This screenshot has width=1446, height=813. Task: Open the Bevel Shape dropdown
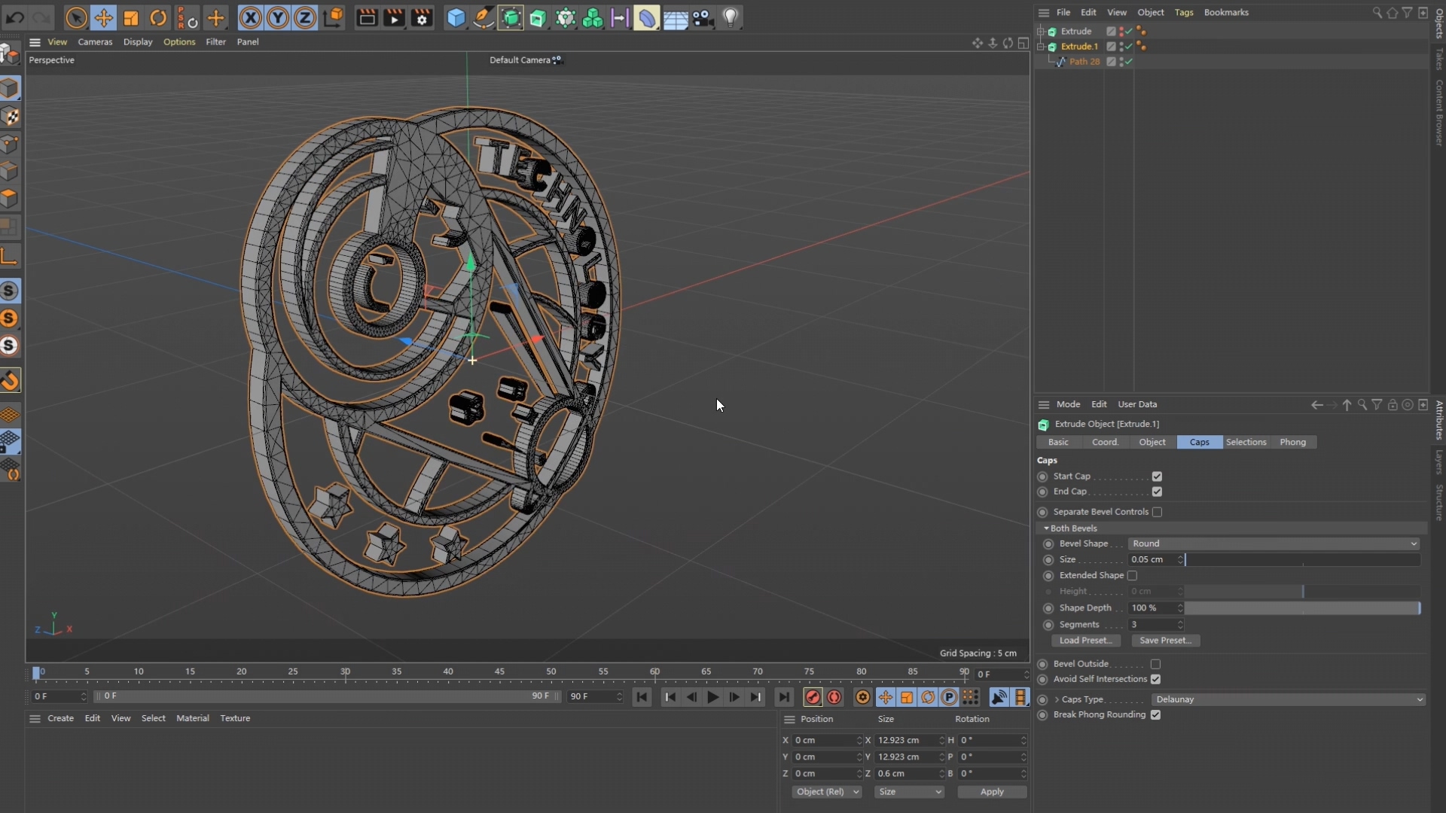(1273, 544)
